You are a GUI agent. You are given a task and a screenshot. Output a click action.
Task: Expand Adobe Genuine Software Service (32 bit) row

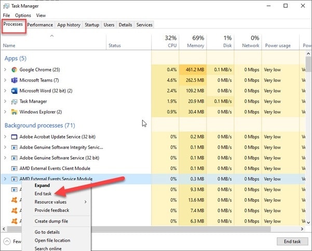pyautogui.click(x=5, y=158)
